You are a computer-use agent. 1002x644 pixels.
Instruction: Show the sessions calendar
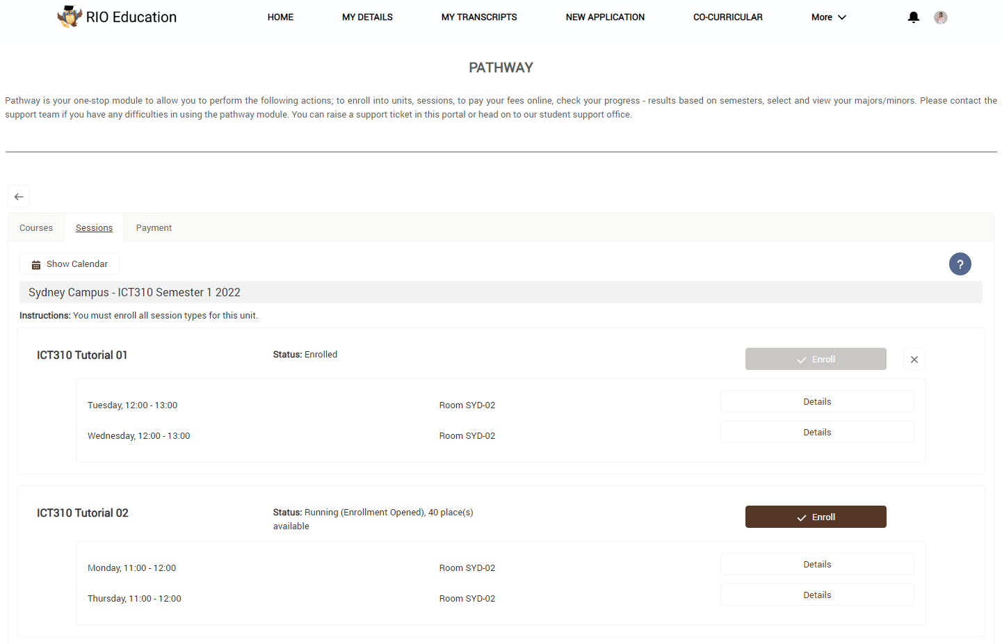pyautogui.click(x=70, y=264)
